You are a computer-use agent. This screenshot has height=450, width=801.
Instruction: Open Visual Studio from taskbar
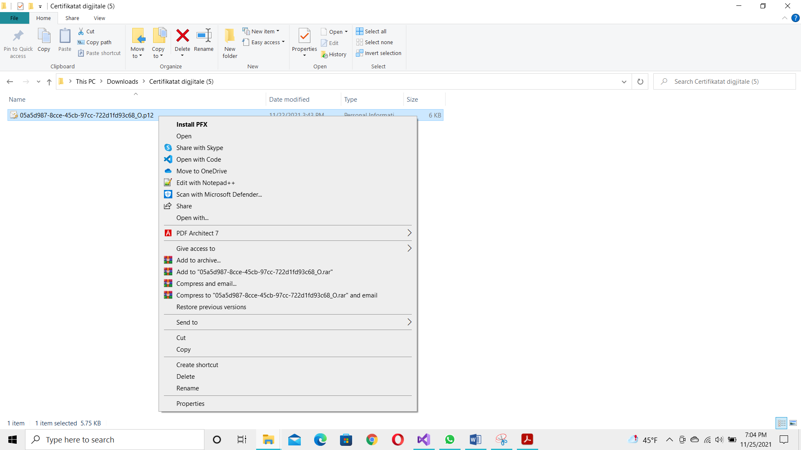(423, 440)
